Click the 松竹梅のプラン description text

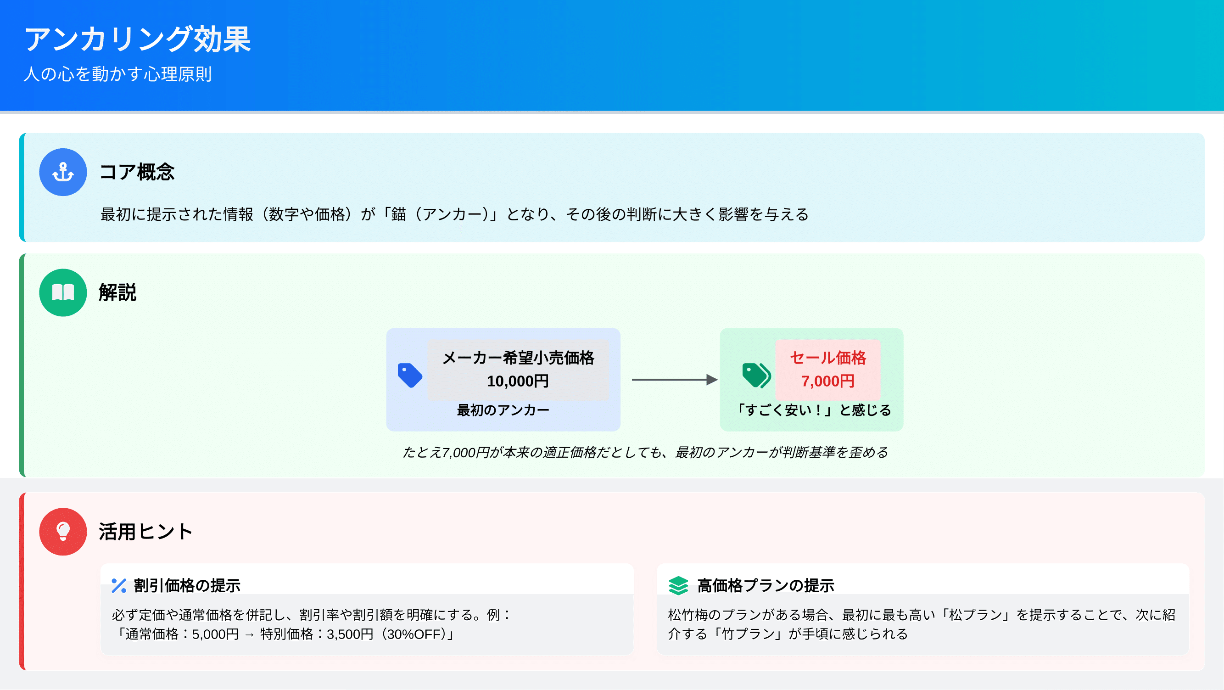click(922, 624)
